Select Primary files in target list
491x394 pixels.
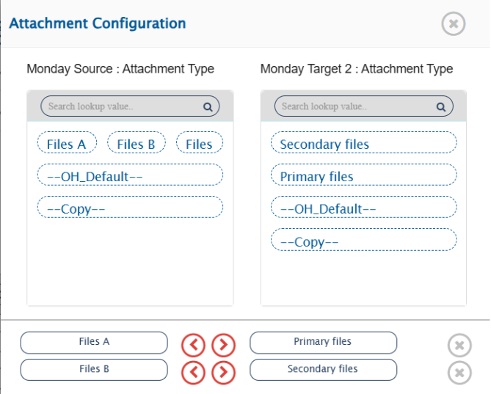[x=363, y=176]
